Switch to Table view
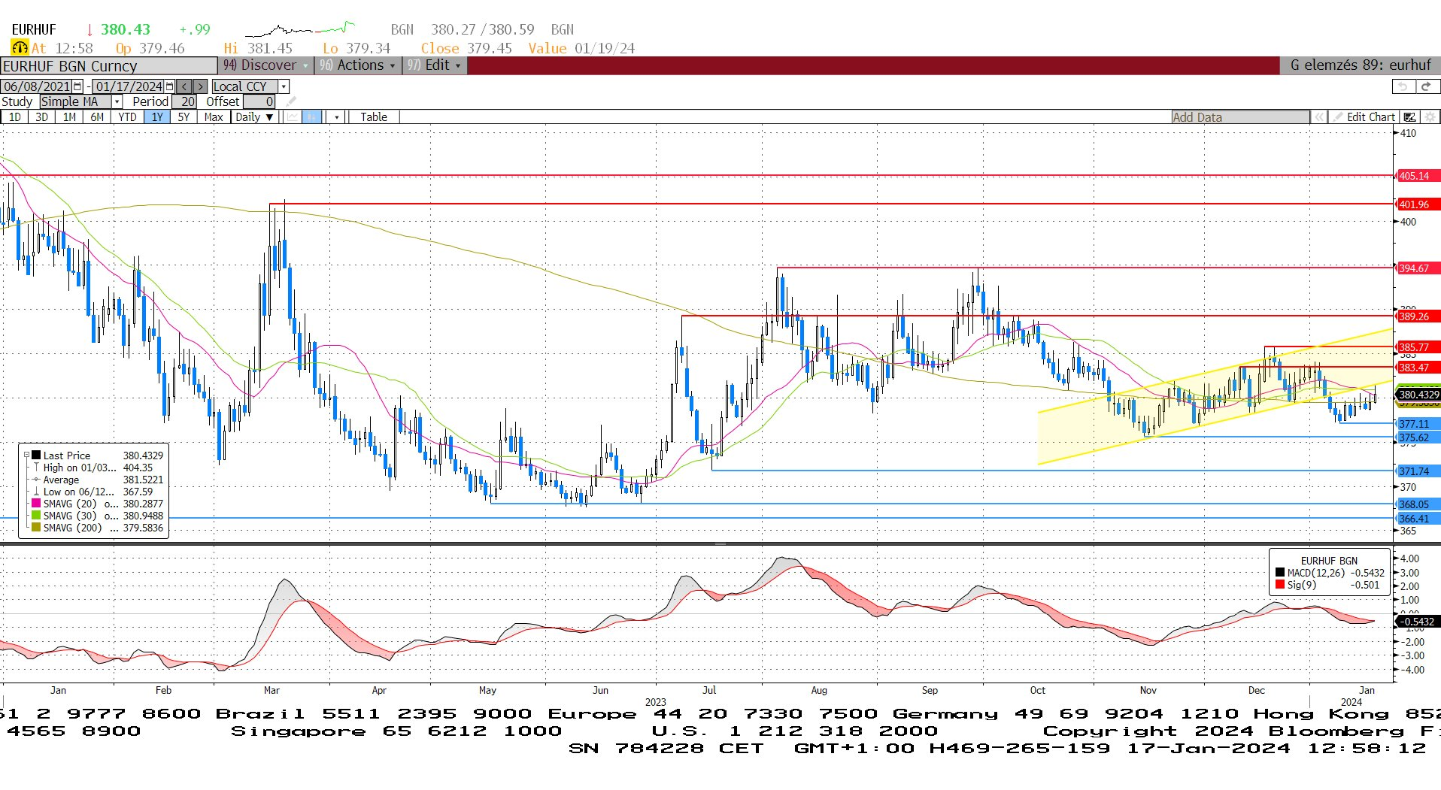The width and height of the screenshot is (1441, 790). click(x=374, y=117)
